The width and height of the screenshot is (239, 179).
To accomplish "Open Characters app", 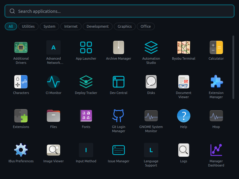I will click(21, 82).
